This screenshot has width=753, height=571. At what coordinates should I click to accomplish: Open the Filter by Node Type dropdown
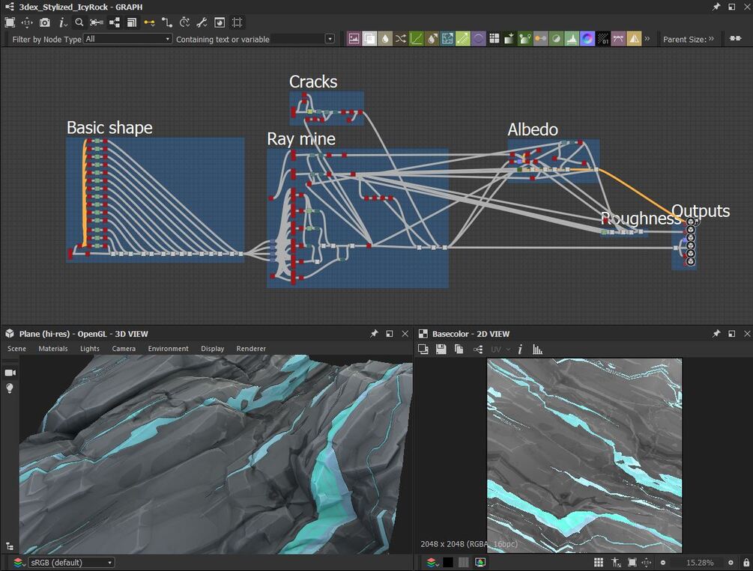pyautogui.click(x=127, y=39)
